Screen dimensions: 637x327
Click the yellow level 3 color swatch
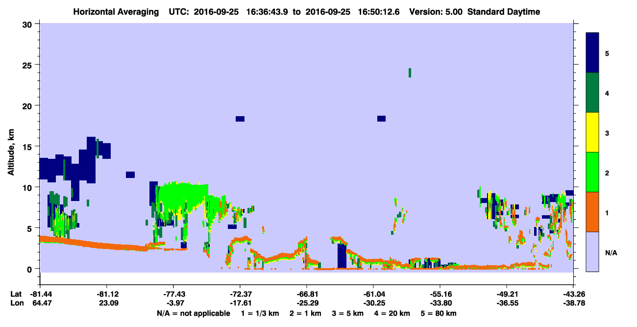pos(592,132)
